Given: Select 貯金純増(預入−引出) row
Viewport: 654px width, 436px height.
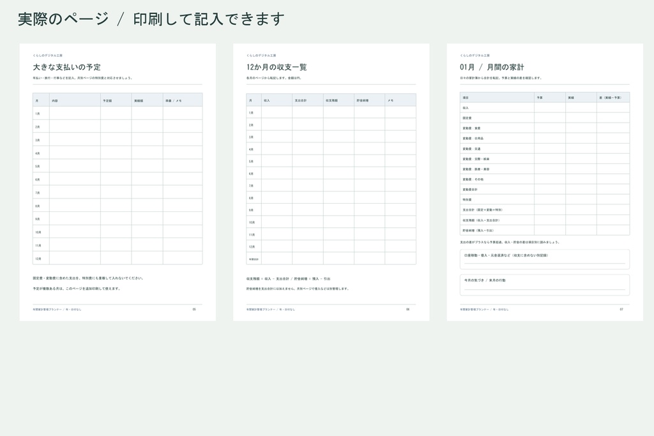Looking at the screenshot, I should [545, 230].
